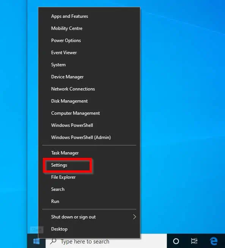Viewport: 225px width, 248px height.
Task: Open Cortana circle icon on taskbar
Action: pyautogui.click(x=176, y=241)
